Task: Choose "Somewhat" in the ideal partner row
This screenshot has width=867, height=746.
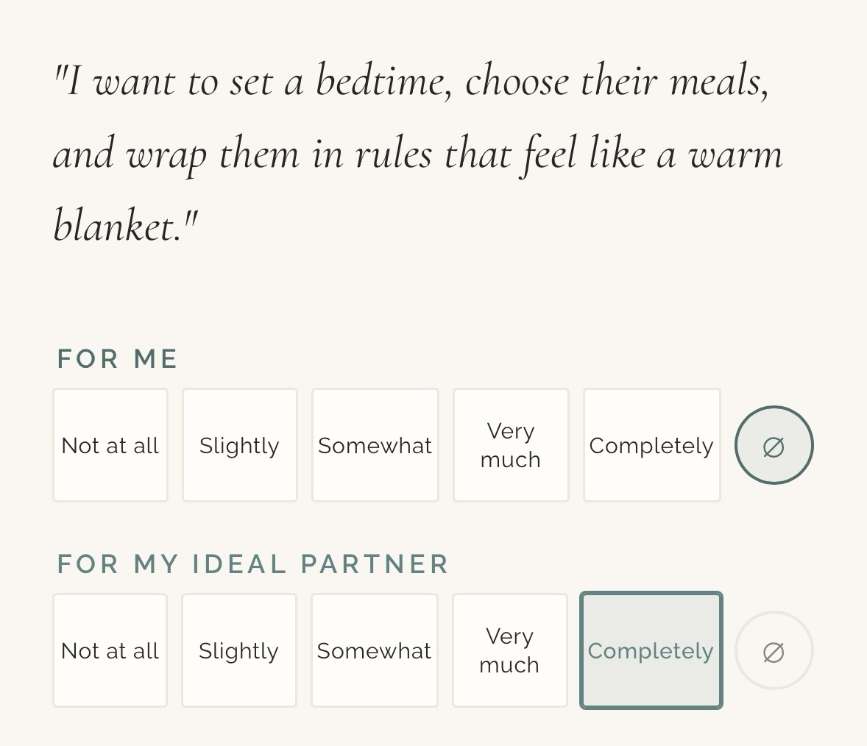Action: tap(375, 651)
